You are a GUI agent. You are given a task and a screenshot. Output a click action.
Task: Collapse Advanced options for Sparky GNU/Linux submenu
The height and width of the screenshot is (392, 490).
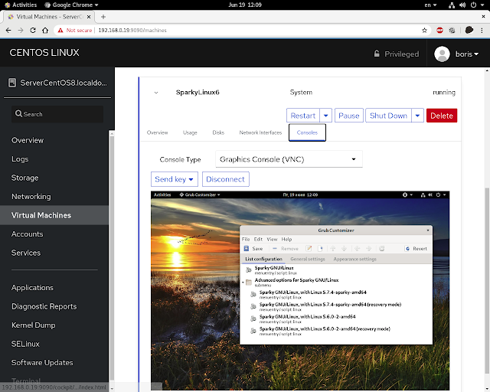point(243,283)
